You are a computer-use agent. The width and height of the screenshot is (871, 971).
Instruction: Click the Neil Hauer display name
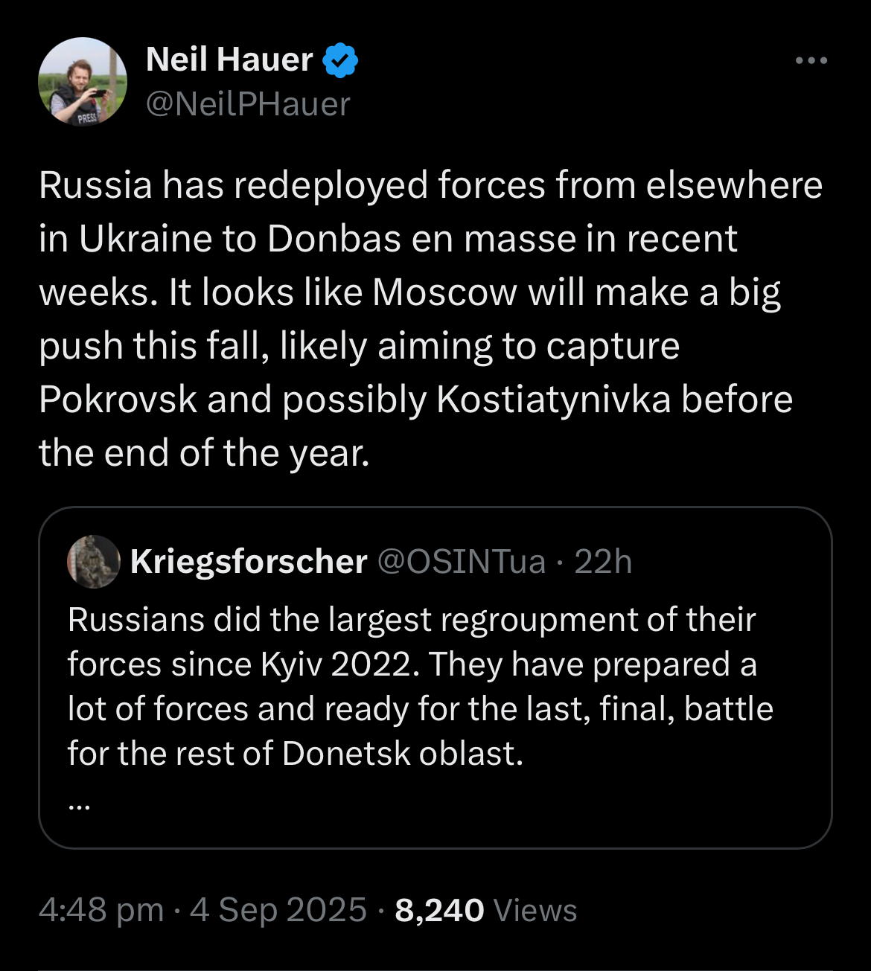(x=229, y=60)
